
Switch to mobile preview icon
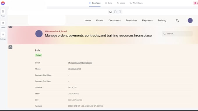120,12
